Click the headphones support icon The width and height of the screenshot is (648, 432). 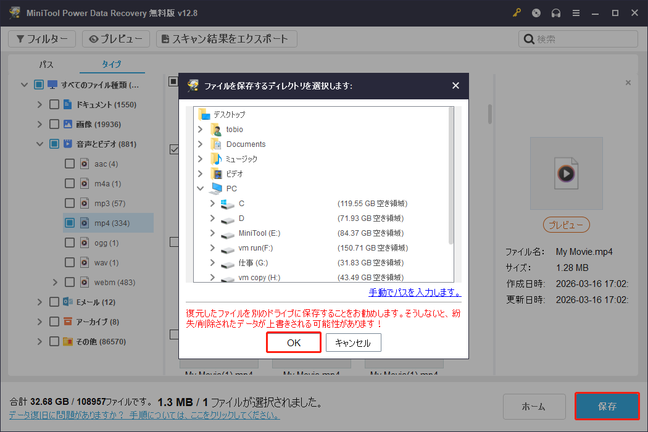coord(556,12)
